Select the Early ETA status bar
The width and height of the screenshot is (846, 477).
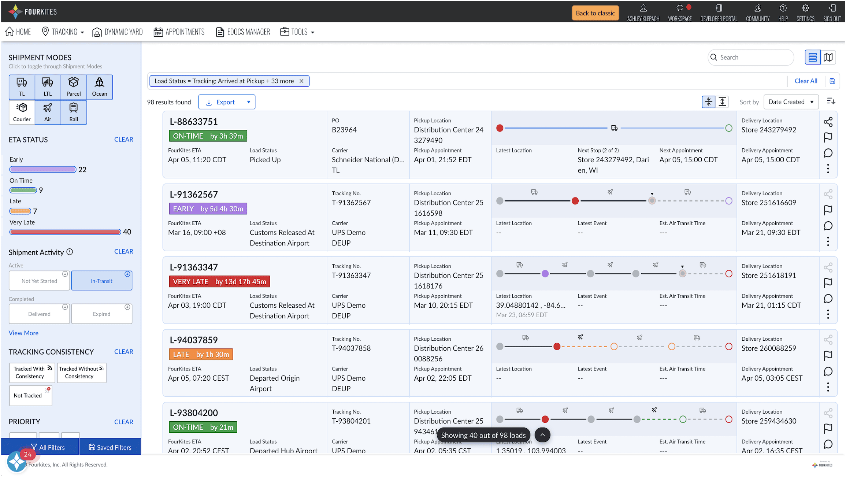click(x=43, y=169)
